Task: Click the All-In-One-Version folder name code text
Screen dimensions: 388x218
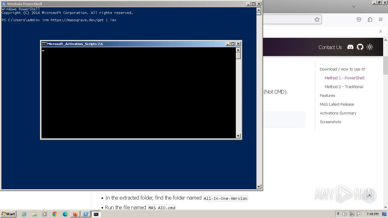Action: pyautogui.click(x=226, y=198)
